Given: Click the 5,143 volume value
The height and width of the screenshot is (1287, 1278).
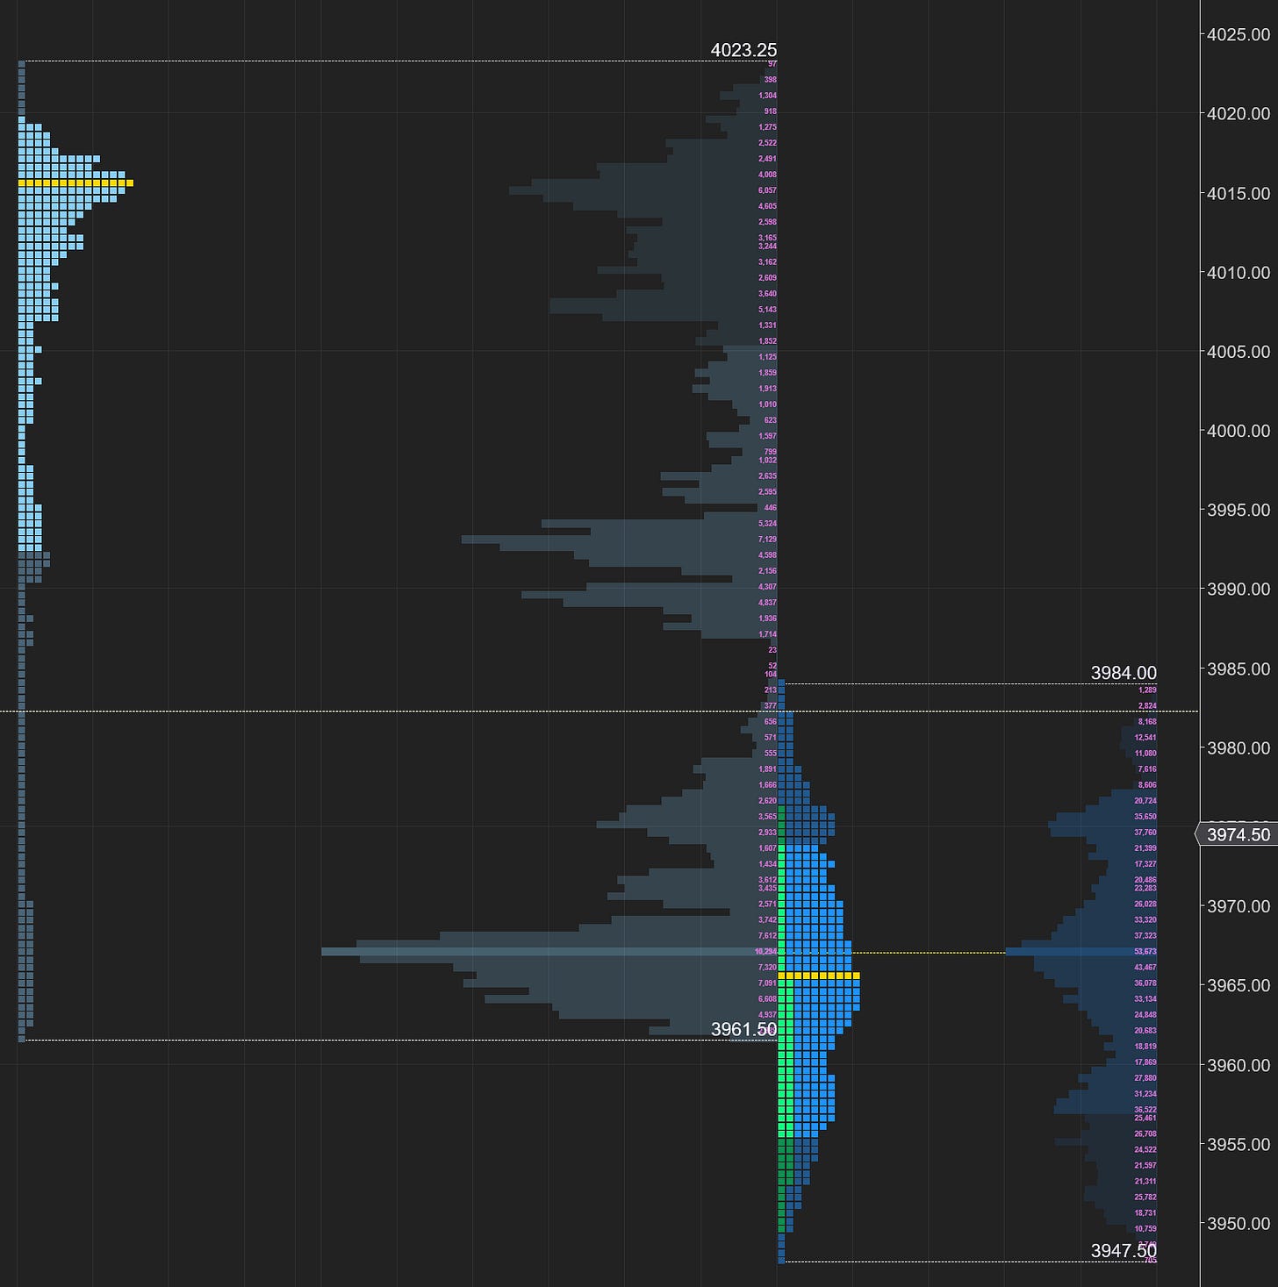Looking at the screenshot, I should click(767, 310).
